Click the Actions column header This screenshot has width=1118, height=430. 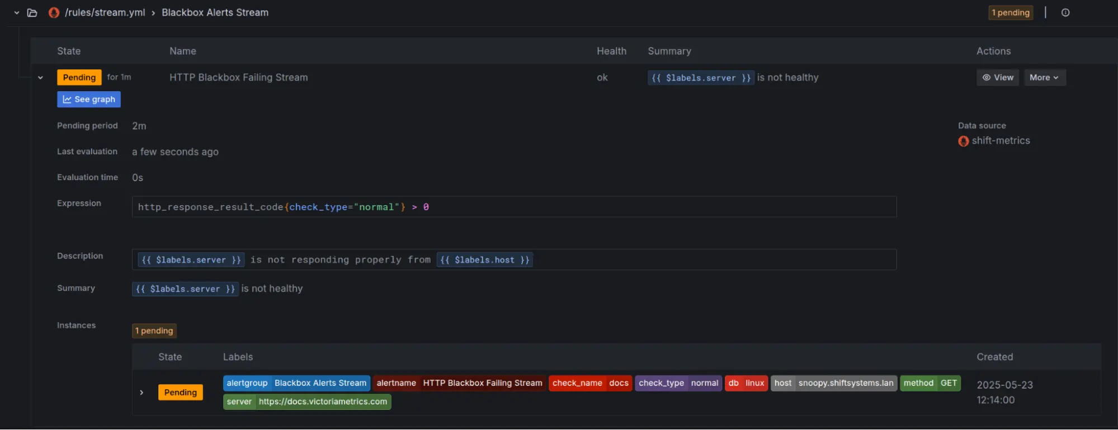pyautogui.click(x=993, y=51)
